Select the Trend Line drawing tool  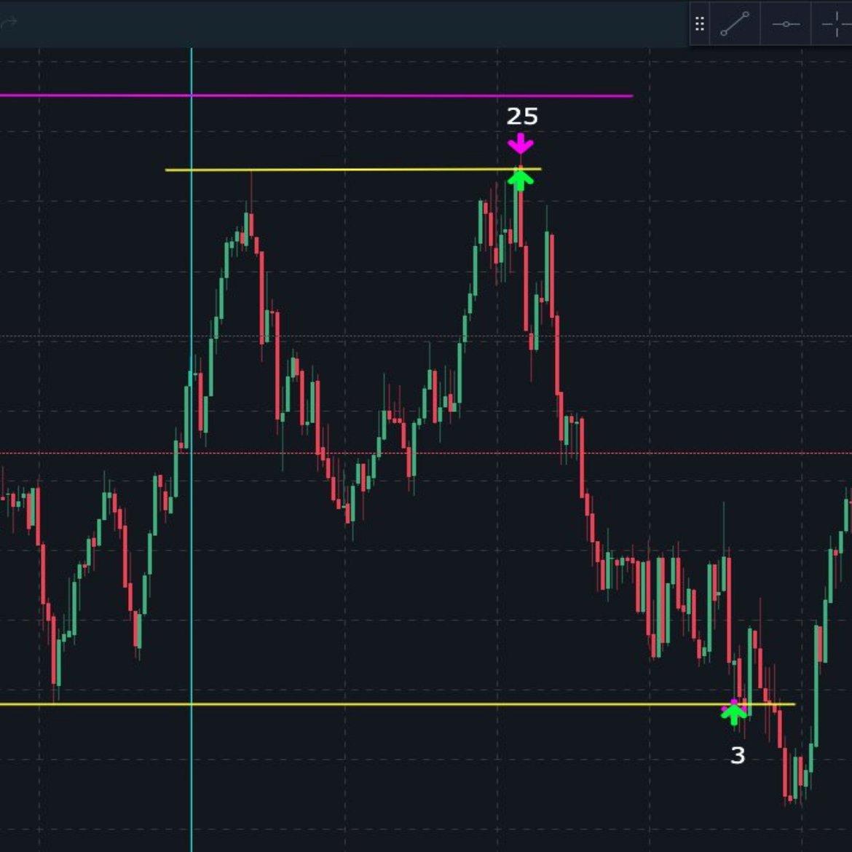735,24
